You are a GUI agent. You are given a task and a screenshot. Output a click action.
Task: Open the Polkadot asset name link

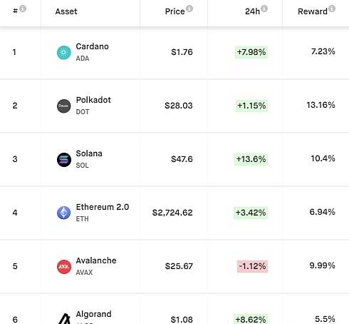click(93, 100)
